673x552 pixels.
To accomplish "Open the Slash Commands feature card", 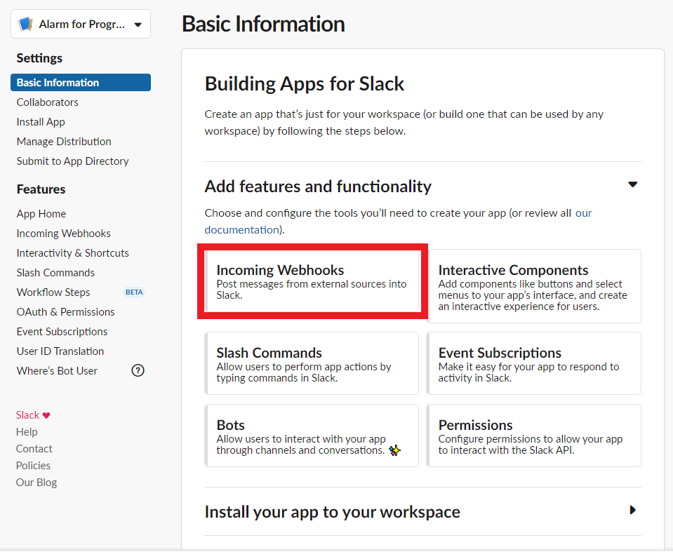I will [312, 363].
